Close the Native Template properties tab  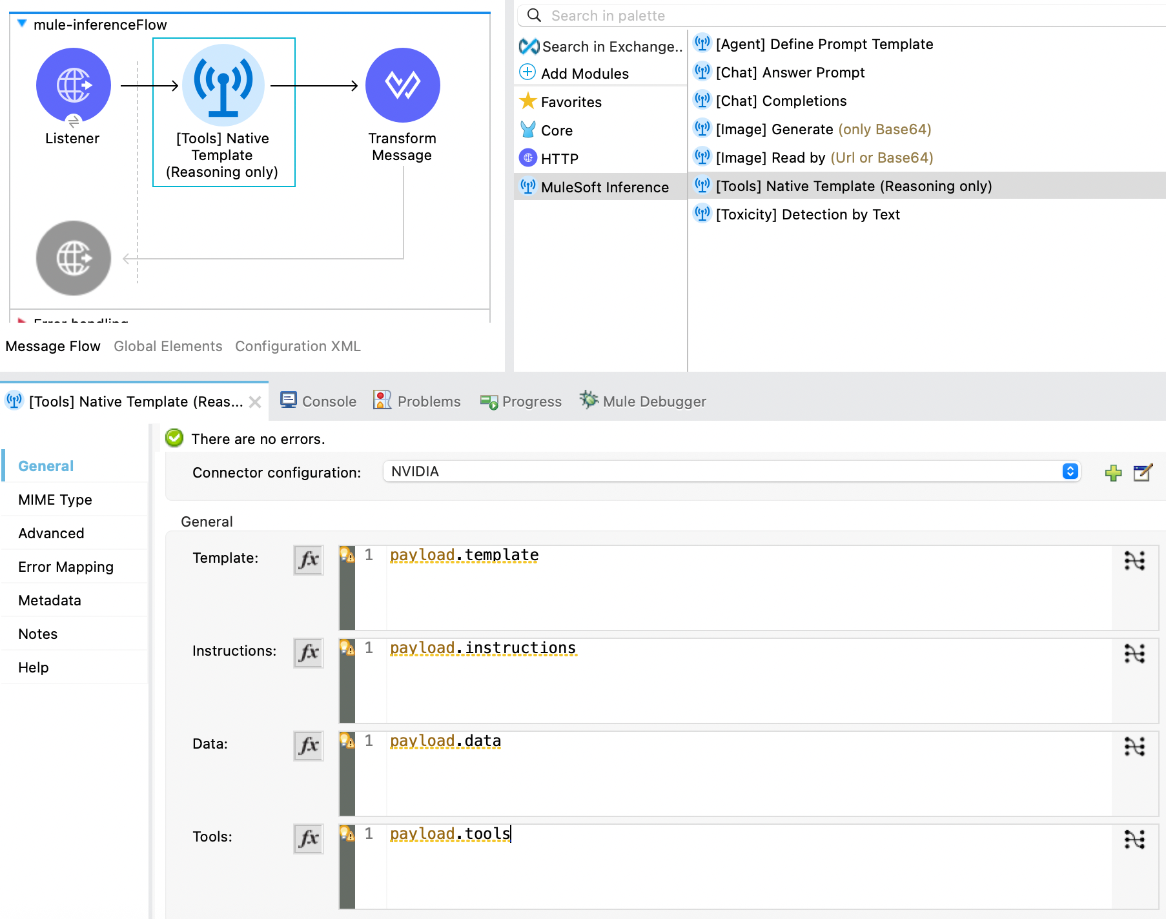[255, 402]
